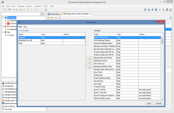Click the book icon in right toolbar
The width and height of the screenshot is (174, 113).
tap(153, 10)
